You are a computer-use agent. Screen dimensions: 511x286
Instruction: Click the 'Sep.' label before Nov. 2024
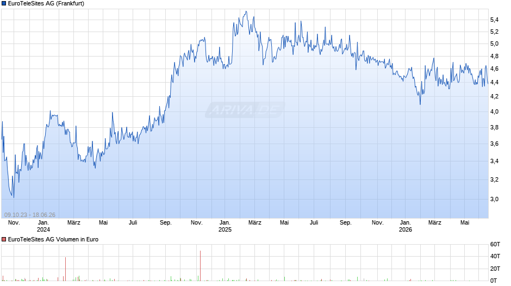166,223
